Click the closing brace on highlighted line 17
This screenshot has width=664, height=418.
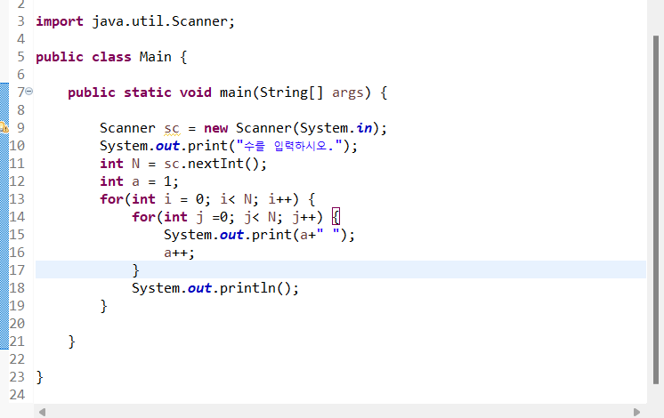point(135,270)
